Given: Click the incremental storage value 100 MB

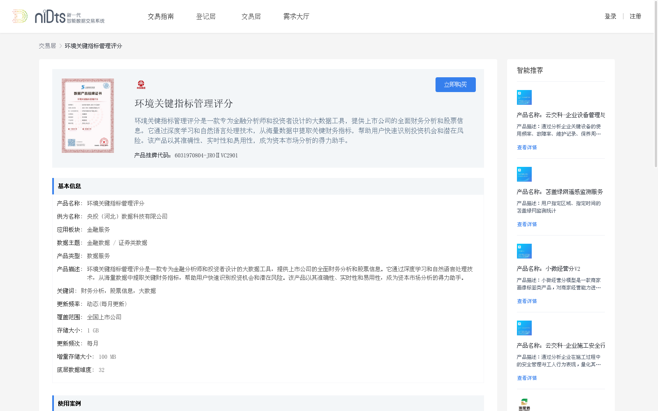Looking at the screenshot, I should point(107,357).
